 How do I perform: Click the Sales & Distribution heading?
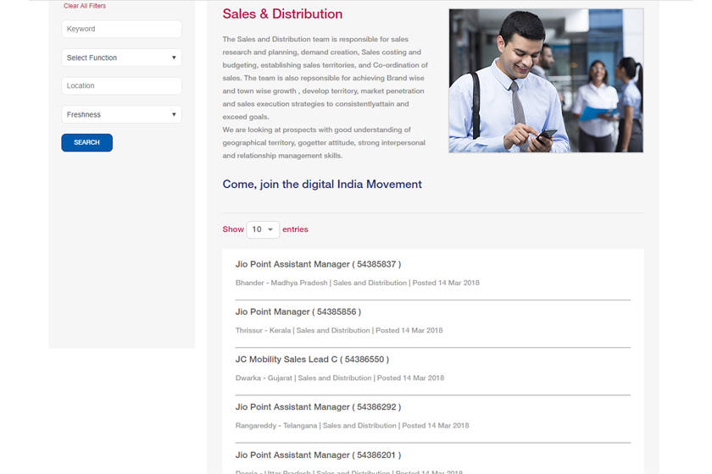tap(282, 14)
